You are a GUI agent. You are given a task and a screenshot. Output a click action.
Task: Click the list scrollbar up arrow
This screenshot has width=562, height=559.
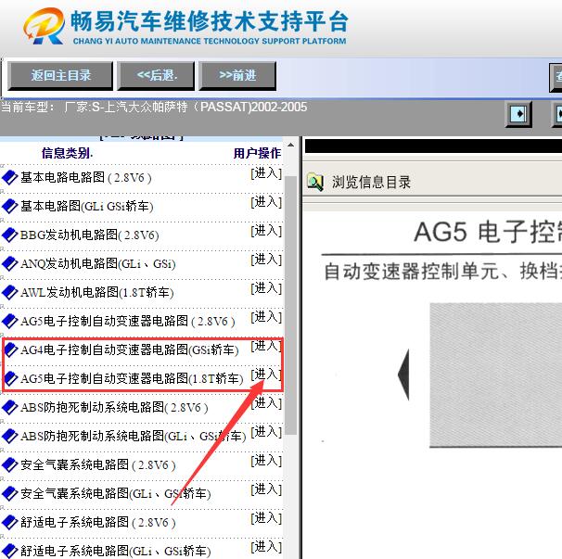290,146
